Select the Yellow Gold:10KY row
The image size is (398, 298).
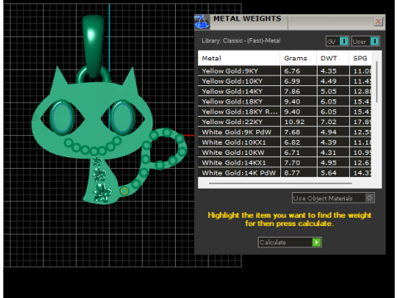point(284,81)
